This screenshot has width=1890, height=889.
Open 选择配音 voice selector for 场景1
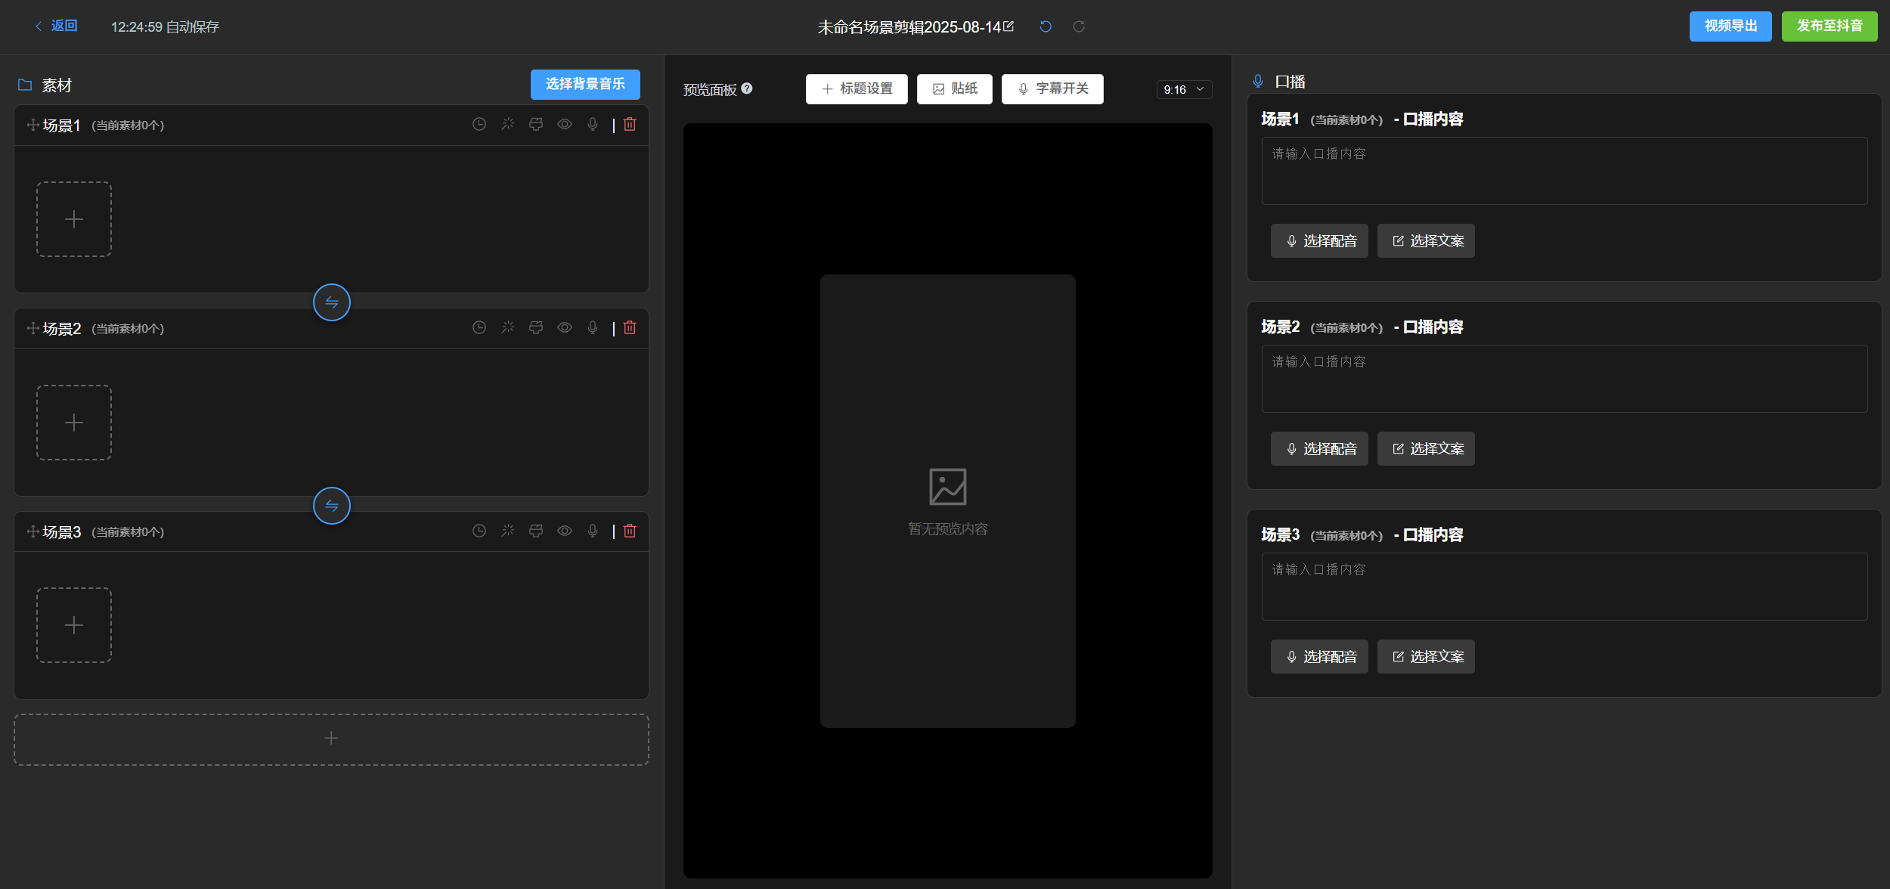tap(1319, 241)
